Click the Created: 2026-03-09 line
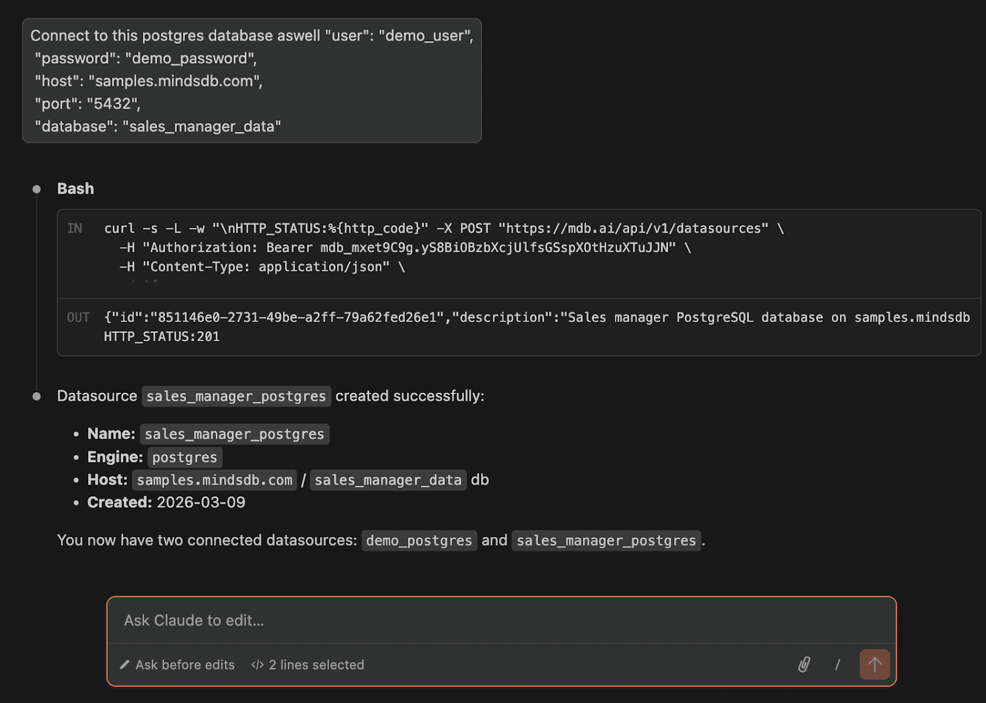Screen dimensions: 986x703 [x=166, y=503]
